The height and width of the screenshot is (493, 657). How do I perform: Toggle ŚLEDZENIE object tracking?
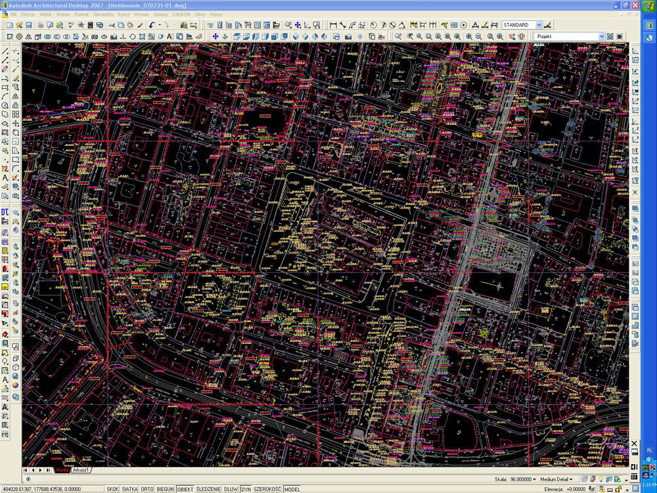pos(208,489)
